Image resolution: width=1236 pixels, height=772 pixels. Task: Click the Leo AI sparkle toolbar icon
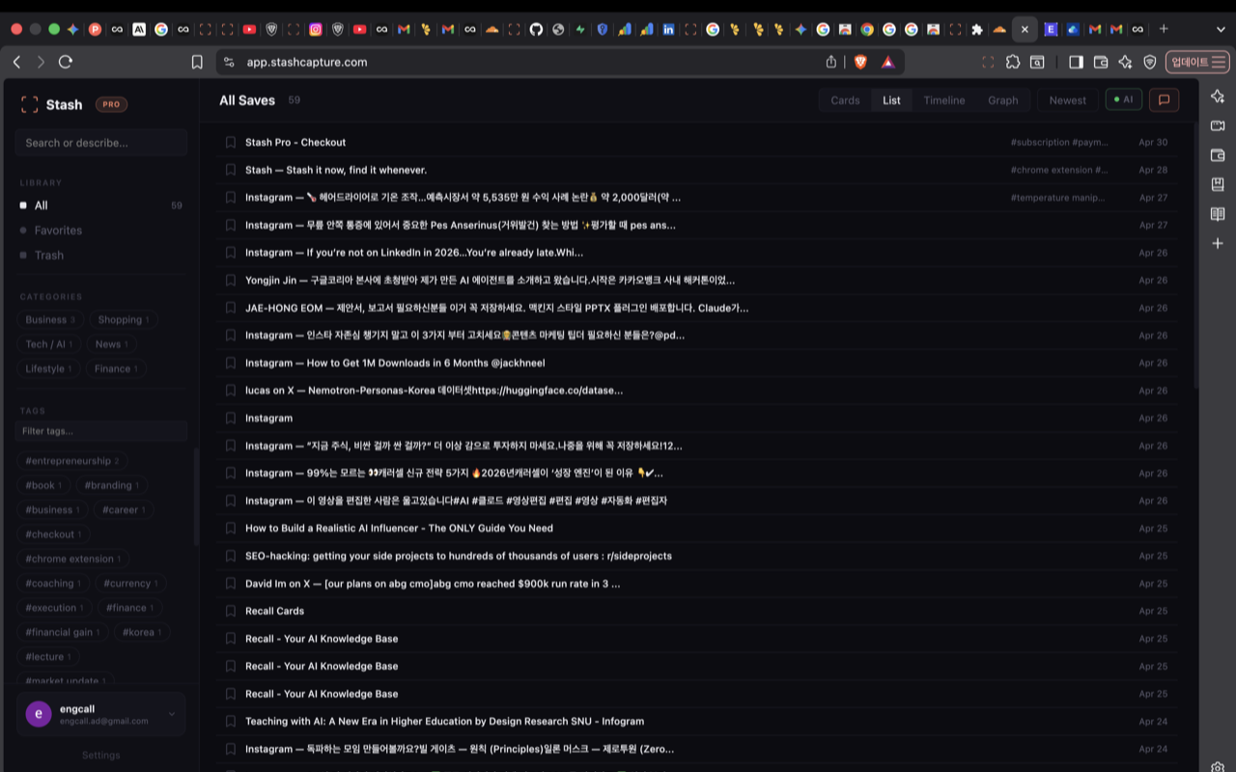click(1125, 62)
